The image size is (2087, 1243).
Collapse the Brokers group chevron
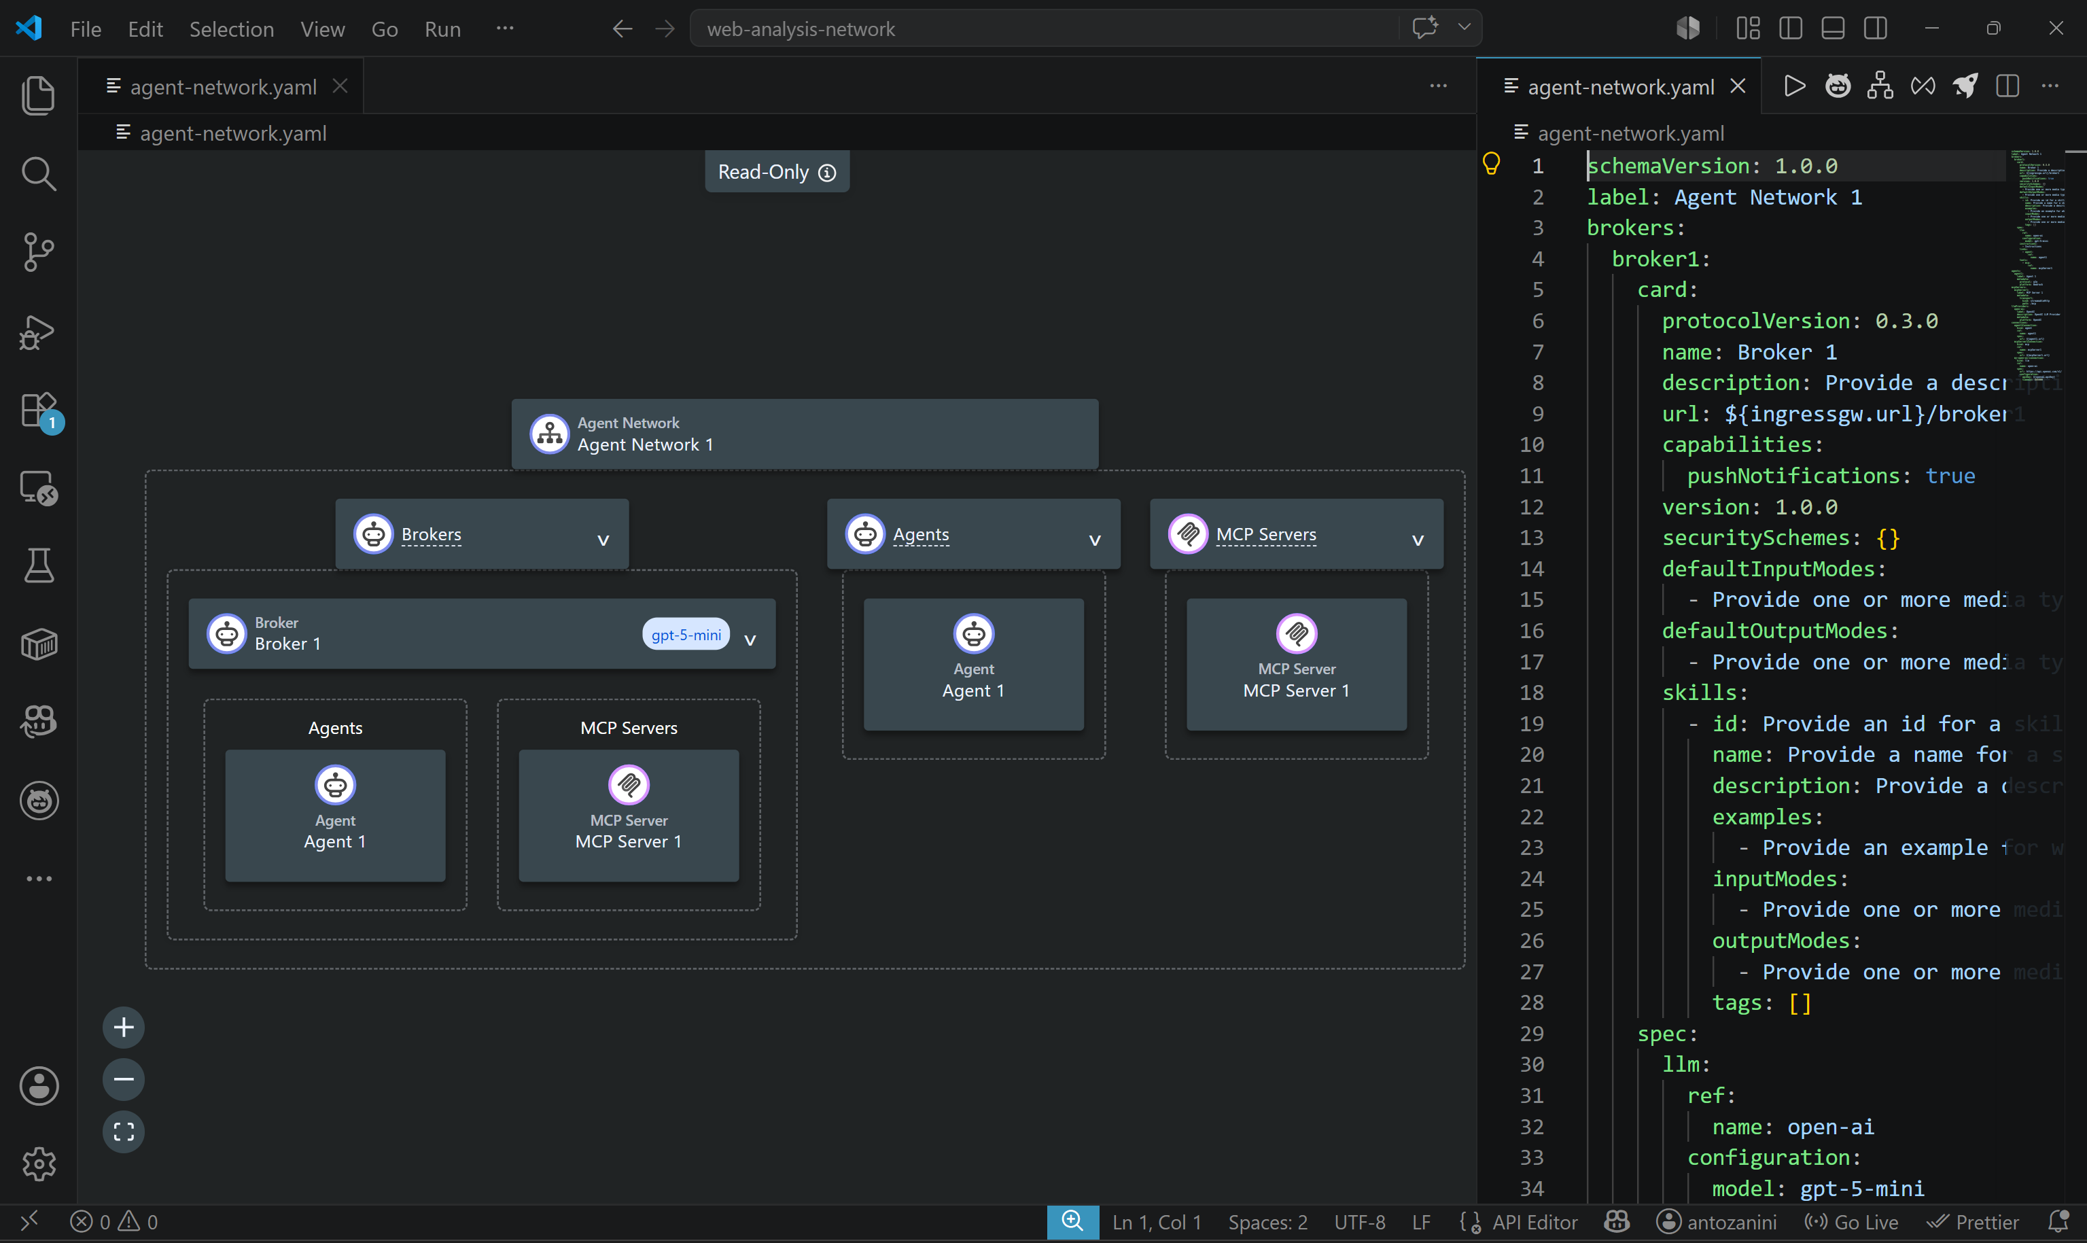(x=603, y=540)
